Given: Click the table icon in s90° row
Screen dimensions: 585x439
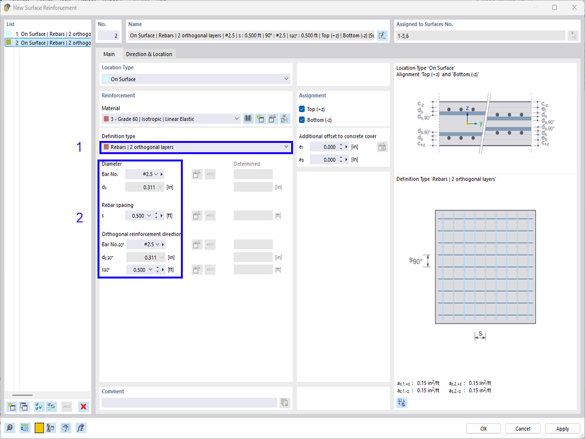Looking at the screenshot, I should 197,269.
